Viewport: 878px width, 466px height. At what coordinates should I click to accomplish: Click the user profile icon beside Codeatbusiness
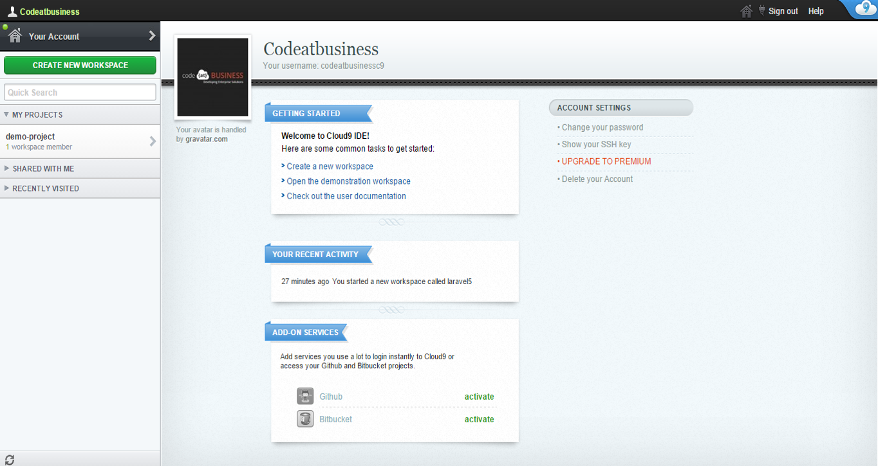(12, 11)
